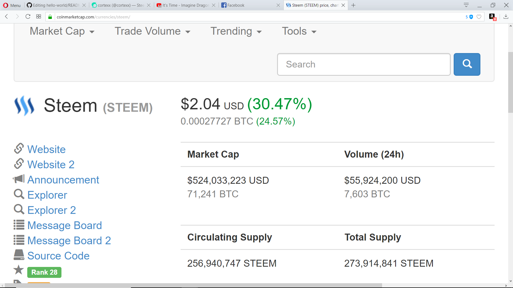Open the Speed Dial grid icon
513x288 pixels.
(x=38, y=17)
